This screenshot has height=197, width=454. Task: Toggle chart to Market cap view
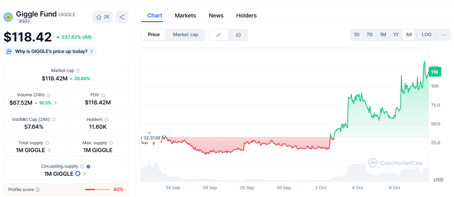pos(185,35)
